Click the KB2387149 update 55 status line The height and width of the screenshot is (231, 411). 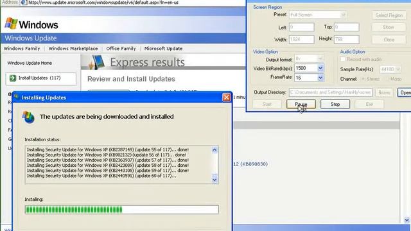pyautogui.click(x=108, y=150)
